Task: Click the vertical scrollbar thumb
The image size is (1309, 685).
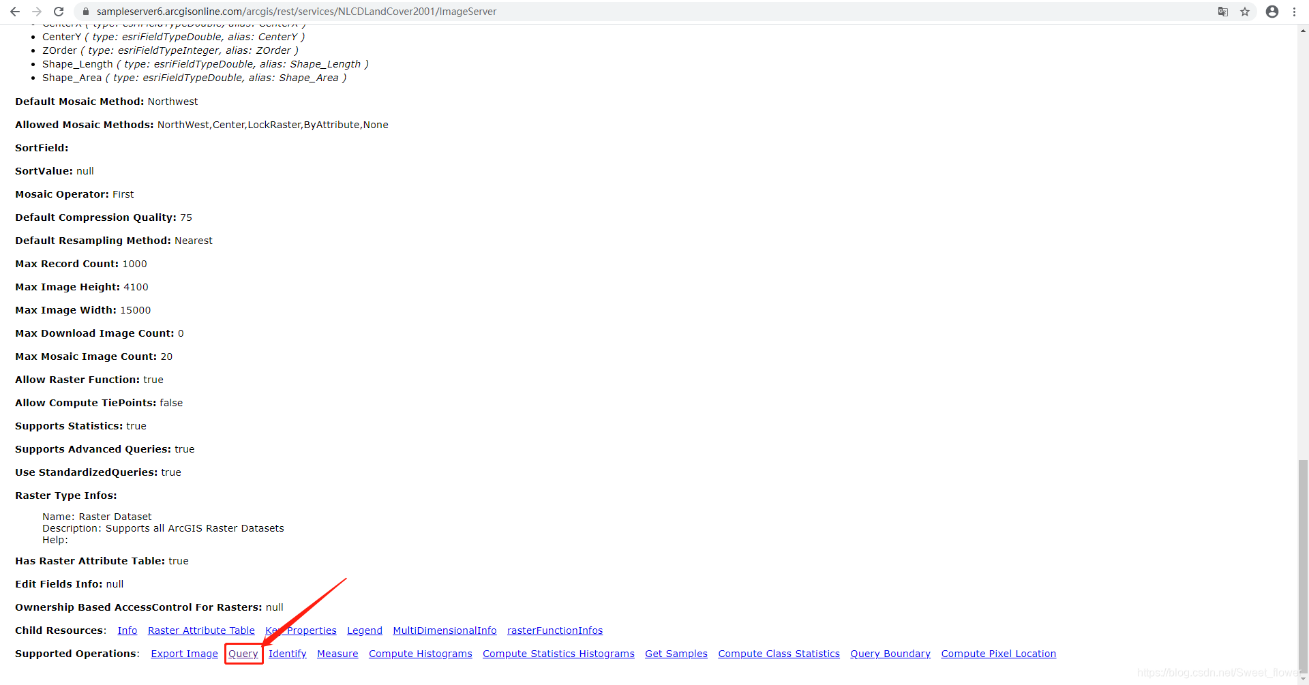Action: tap(1303, 566)
